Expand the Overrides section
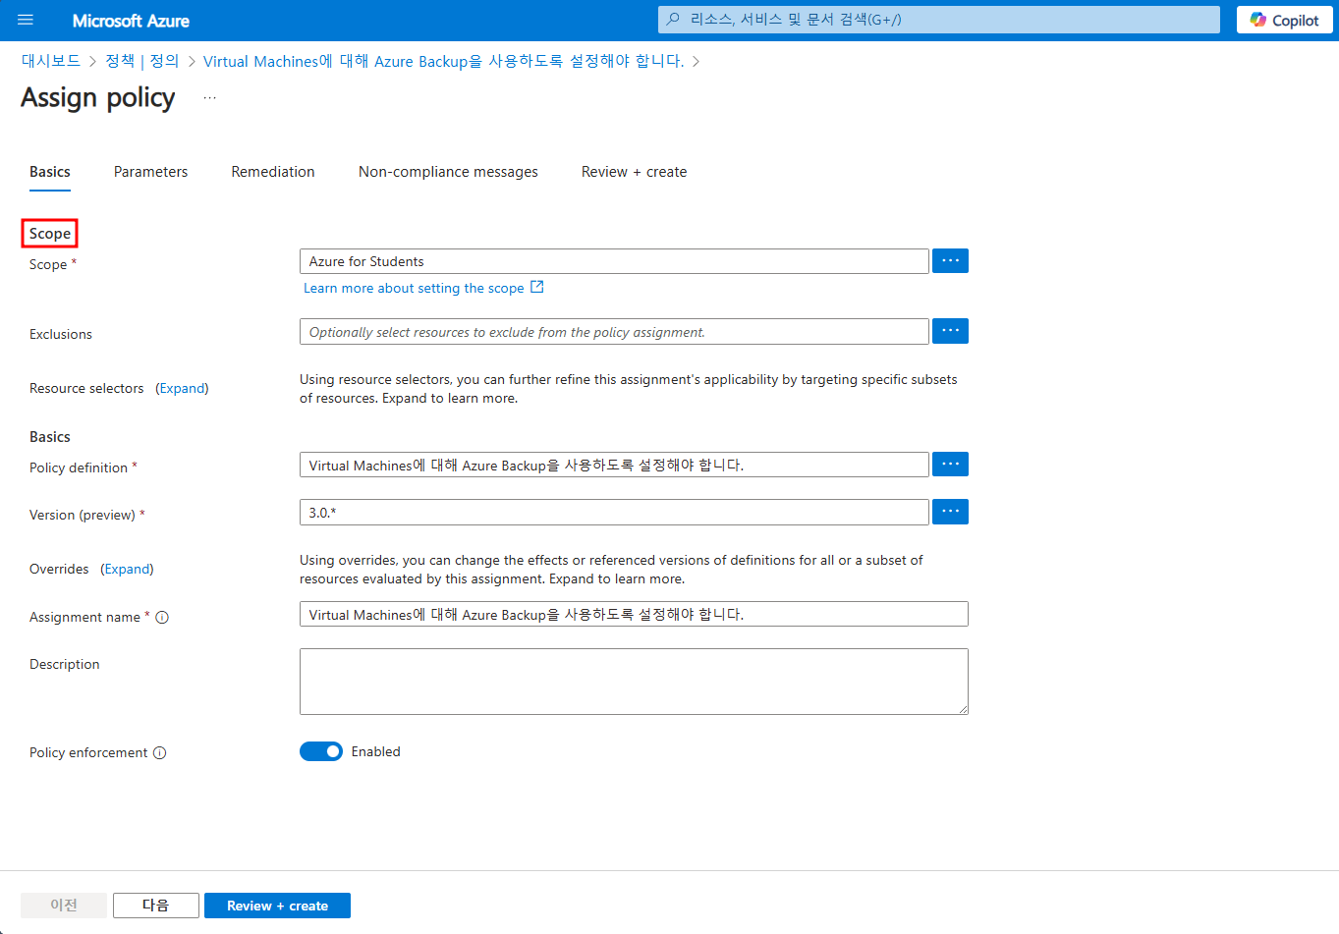1339x934 pixels. click(127, 569)
